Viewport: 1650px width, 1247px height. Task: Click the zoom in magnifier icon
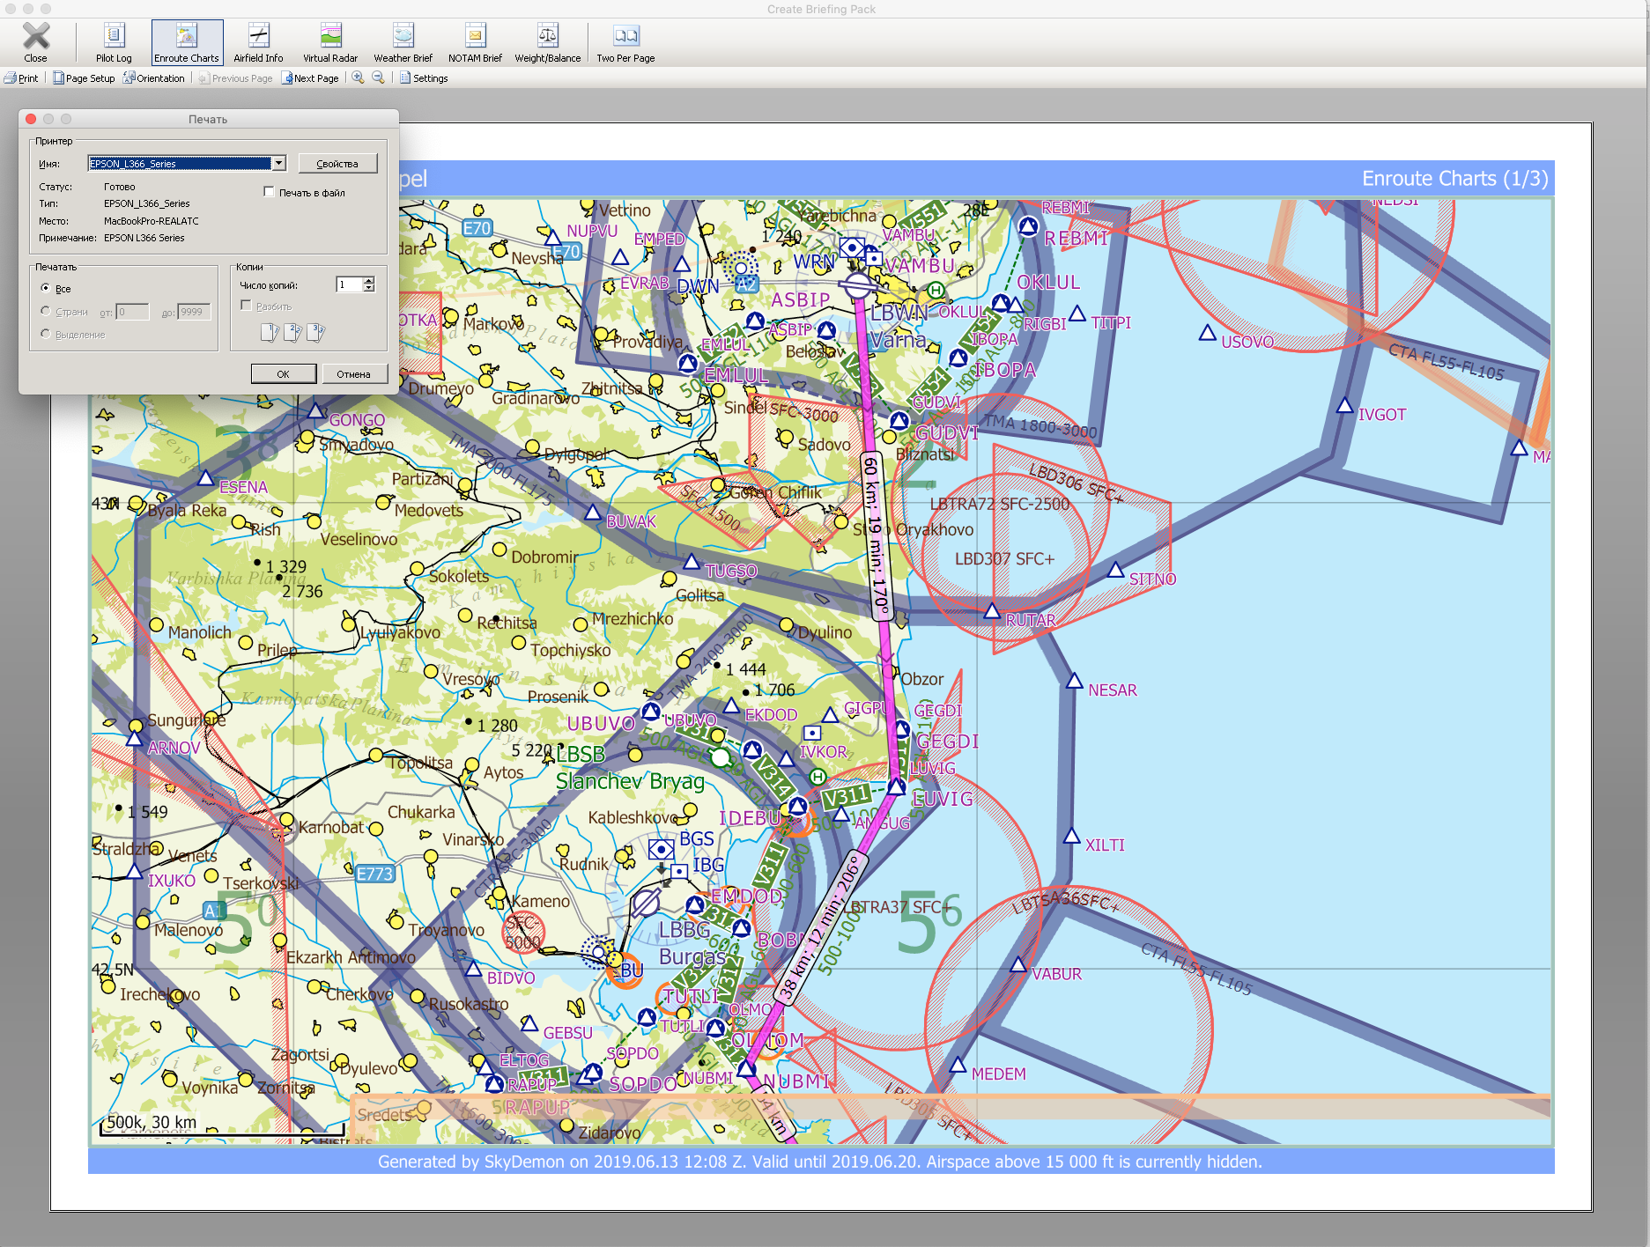pyautogui.click(x=359, y=77)
